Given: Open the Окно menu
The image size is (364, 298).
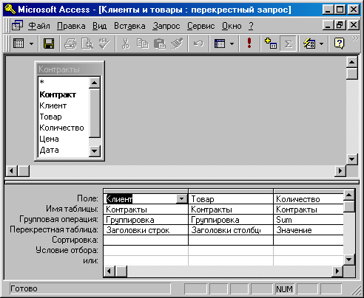Looking at the screenshot, I should [232, 26].
